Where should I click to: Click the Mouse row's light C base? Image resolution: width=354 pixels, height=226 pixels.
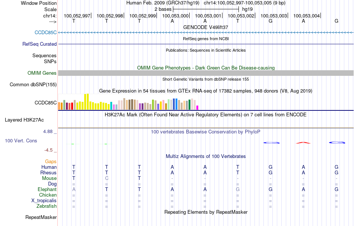point(107,178)
